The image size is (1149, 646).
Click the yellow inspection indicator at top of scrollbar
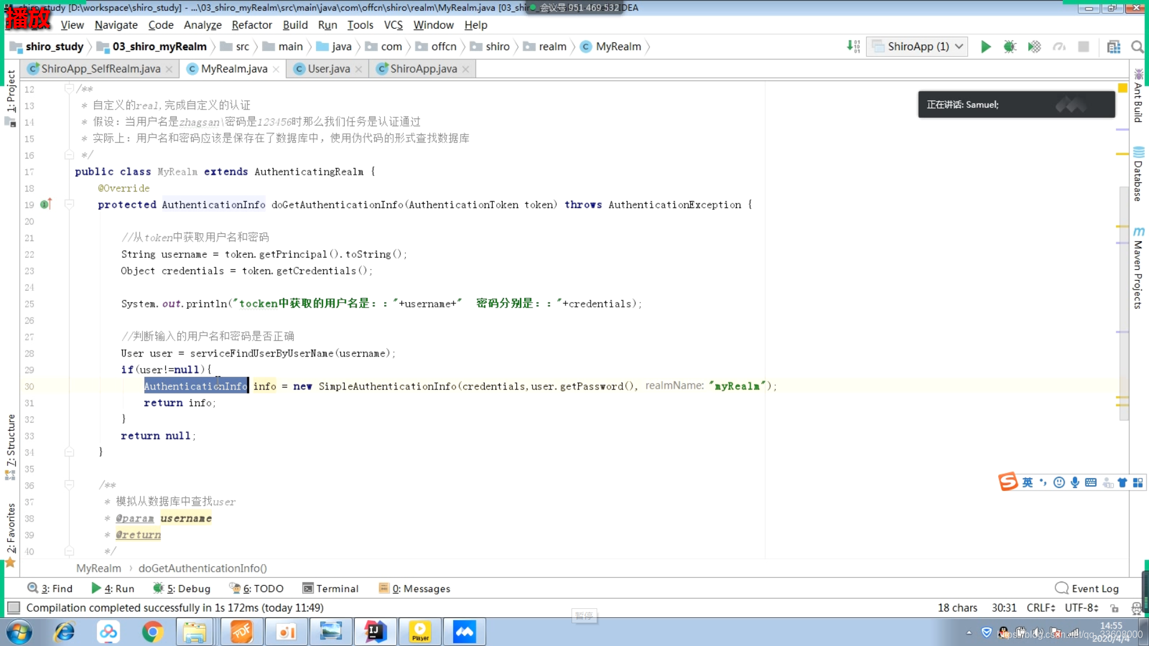click(x=1123, y=88)
